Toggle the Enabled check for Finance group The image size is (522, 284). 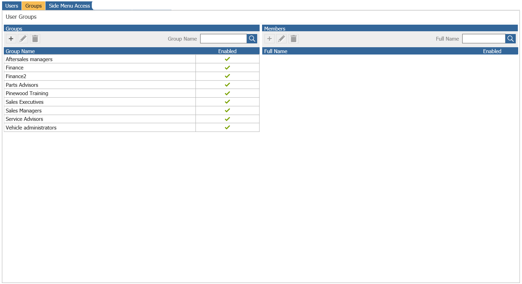[227, 67]
